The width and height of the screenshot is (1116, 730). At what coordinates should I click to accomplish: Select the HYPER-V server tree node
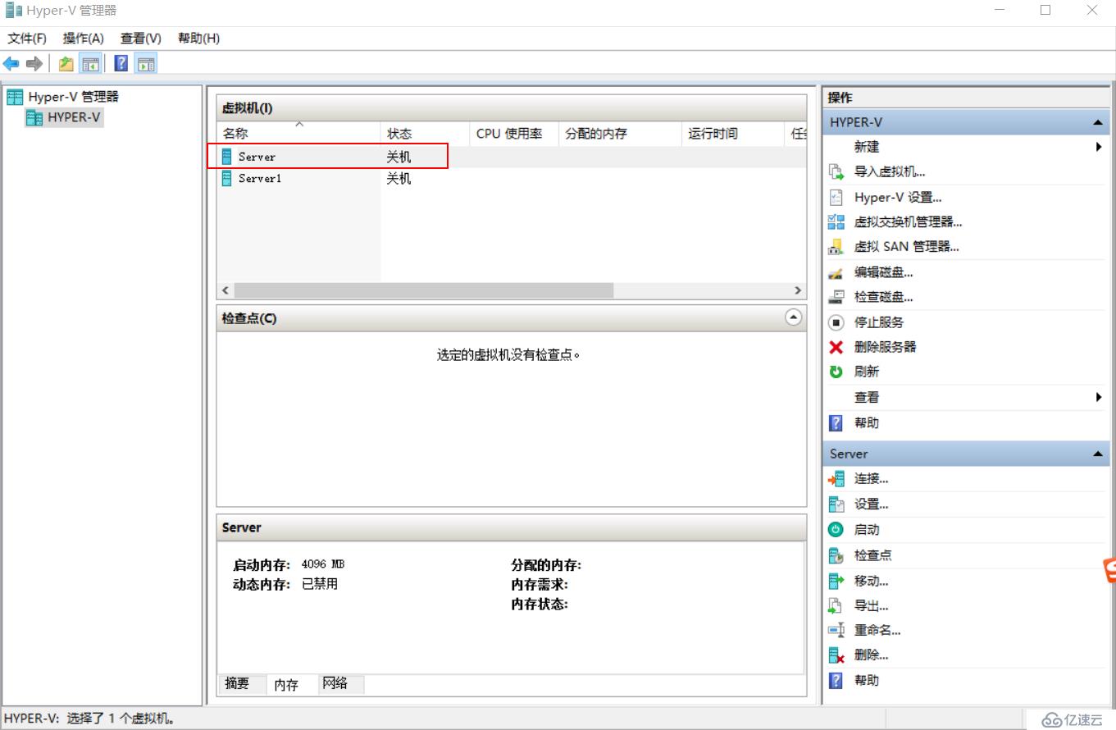click(x=64, y=117)
